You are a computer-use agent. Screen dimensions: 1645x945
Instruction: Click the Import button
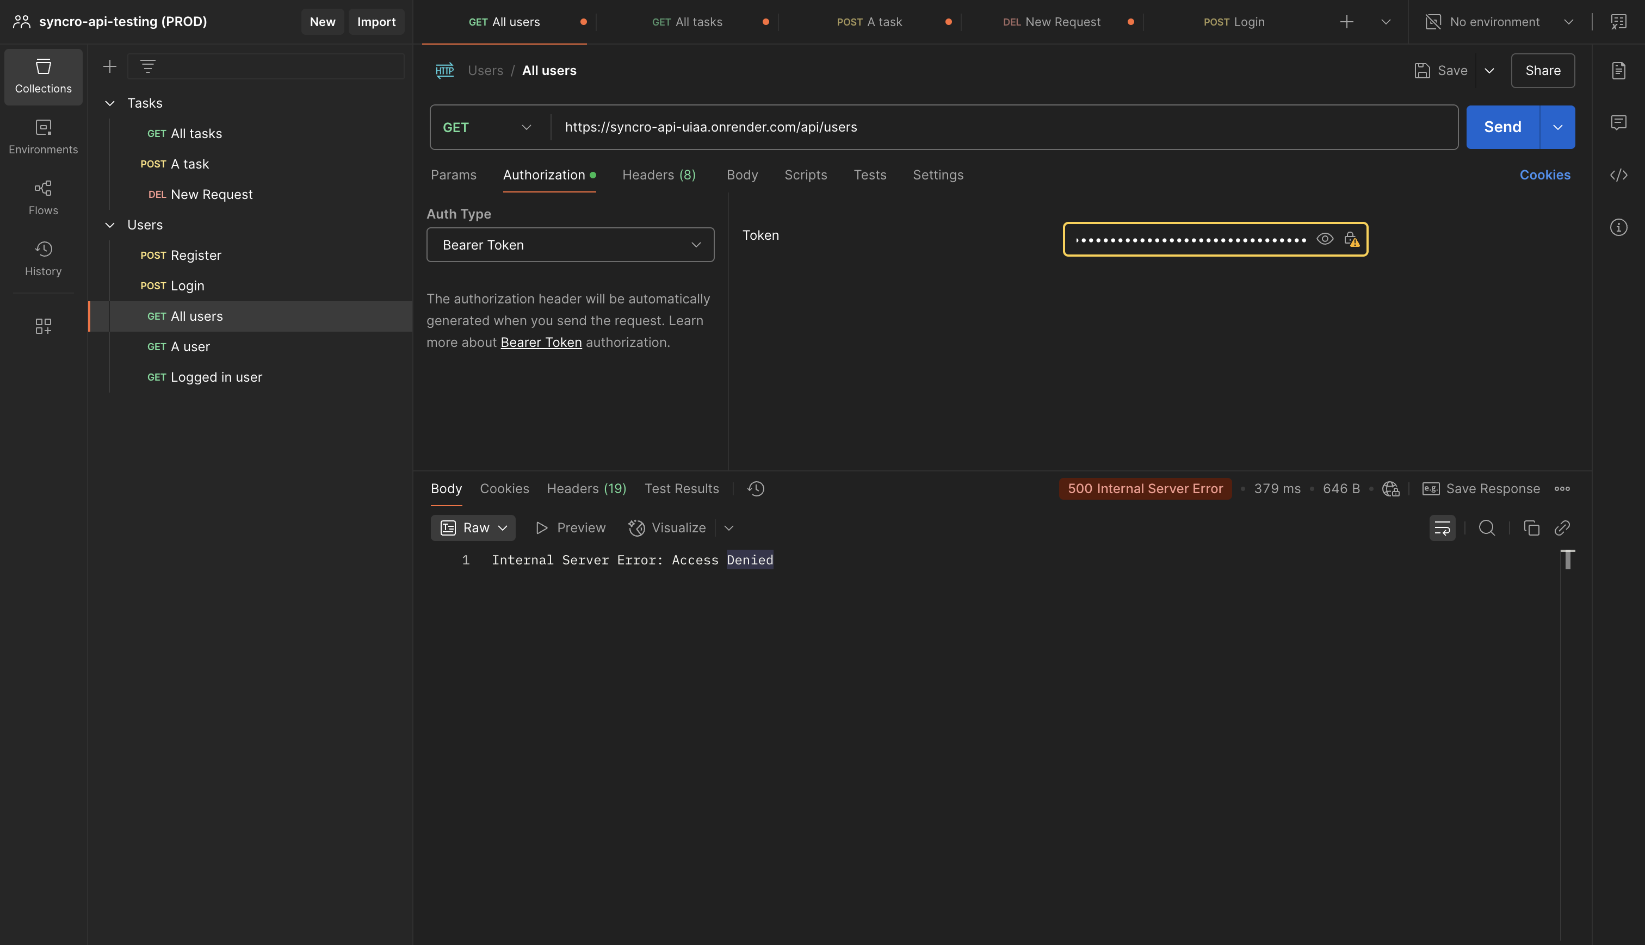click(376, 21)
